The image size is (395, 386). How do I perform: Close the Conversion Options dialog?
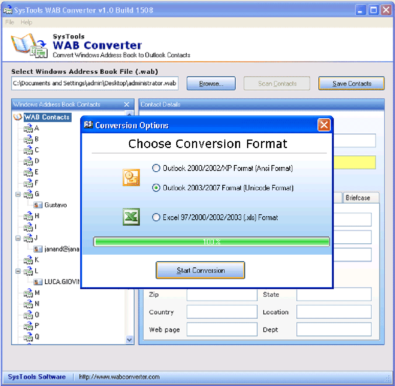pyautogui.click(x=324, y=124)
